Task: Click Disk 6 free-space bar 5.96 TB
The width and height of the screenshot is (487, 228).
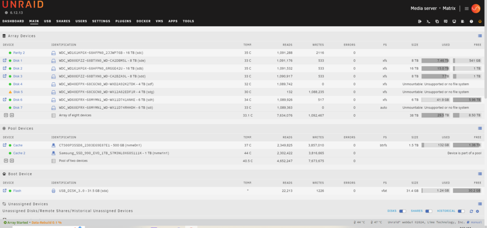Action: click(467, 100)
